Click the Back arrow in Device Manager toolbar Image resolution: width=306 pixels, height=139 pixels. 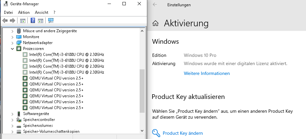(x=5, y=20)
